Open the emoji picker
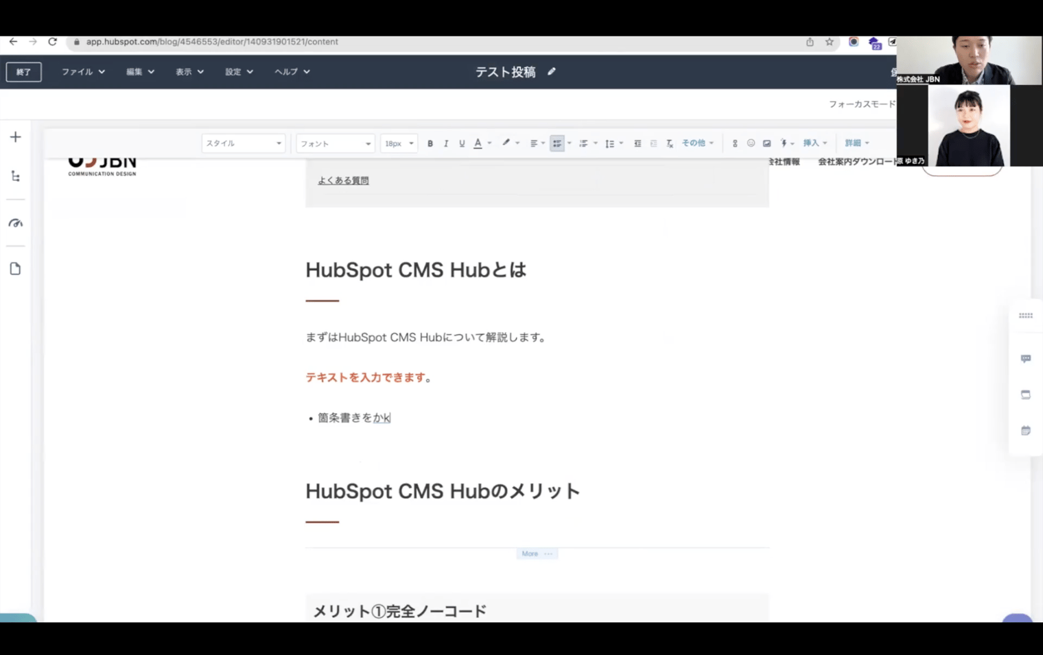Screen dimensions: 1043x655 pyautogui.click(x=751, y=143)
